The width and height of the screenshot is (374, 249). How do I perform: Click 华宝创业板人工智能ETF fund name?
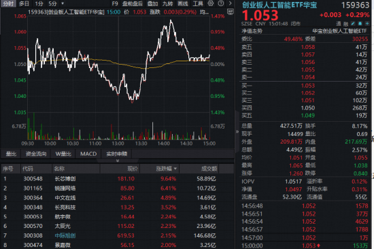click(x=339, y=31)
